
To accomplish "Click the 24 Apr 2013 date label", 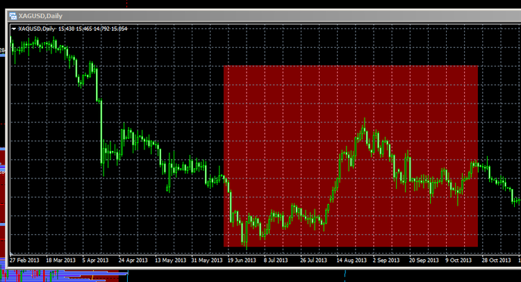I will pos(133,260).
